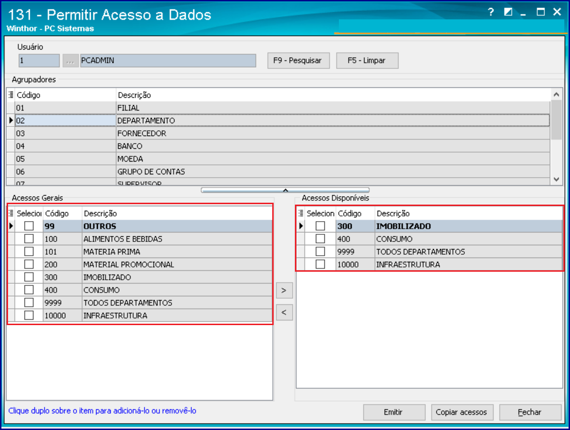570x430 pixels.
Task: Select ALIMENTOS E BEBIDAS description cell
Action: [177, 239]
